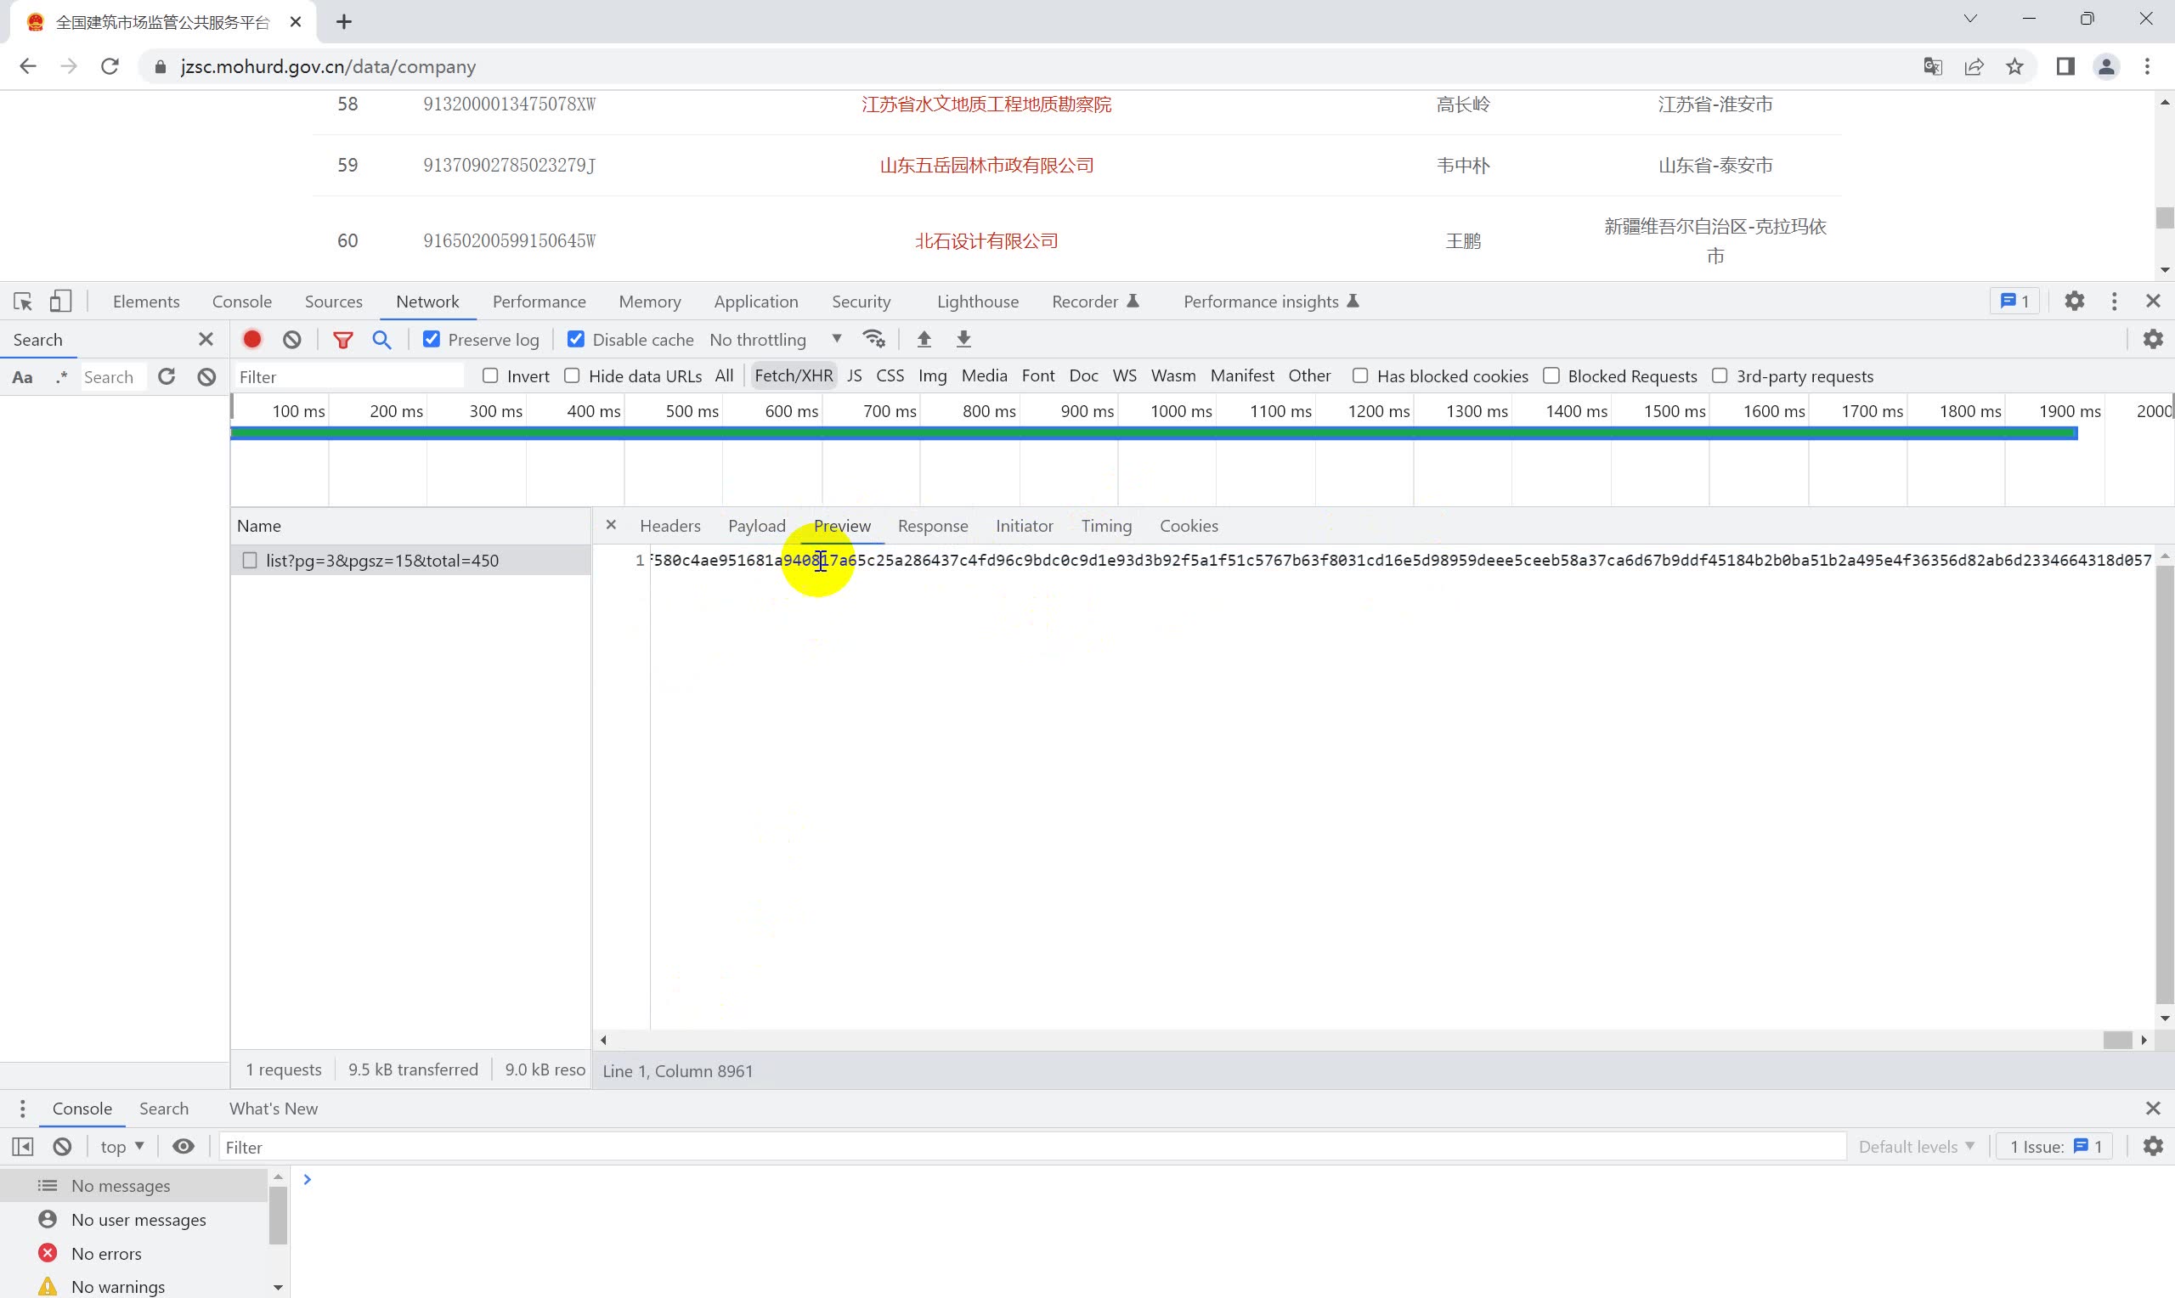This screenshot has height=1298, width=2175.
Task: Click the search magnifier icon in Network panel
Action: click(x=381, y=338)
